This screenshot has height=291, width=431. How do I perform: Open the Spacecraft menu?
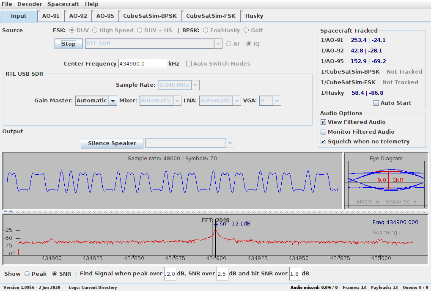pyautogui.click(x=63, y=4)
